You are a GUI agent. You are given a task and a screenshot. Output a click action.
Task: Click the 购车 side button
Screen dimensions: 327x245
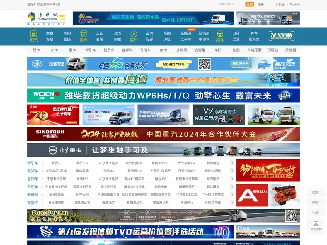316,202
